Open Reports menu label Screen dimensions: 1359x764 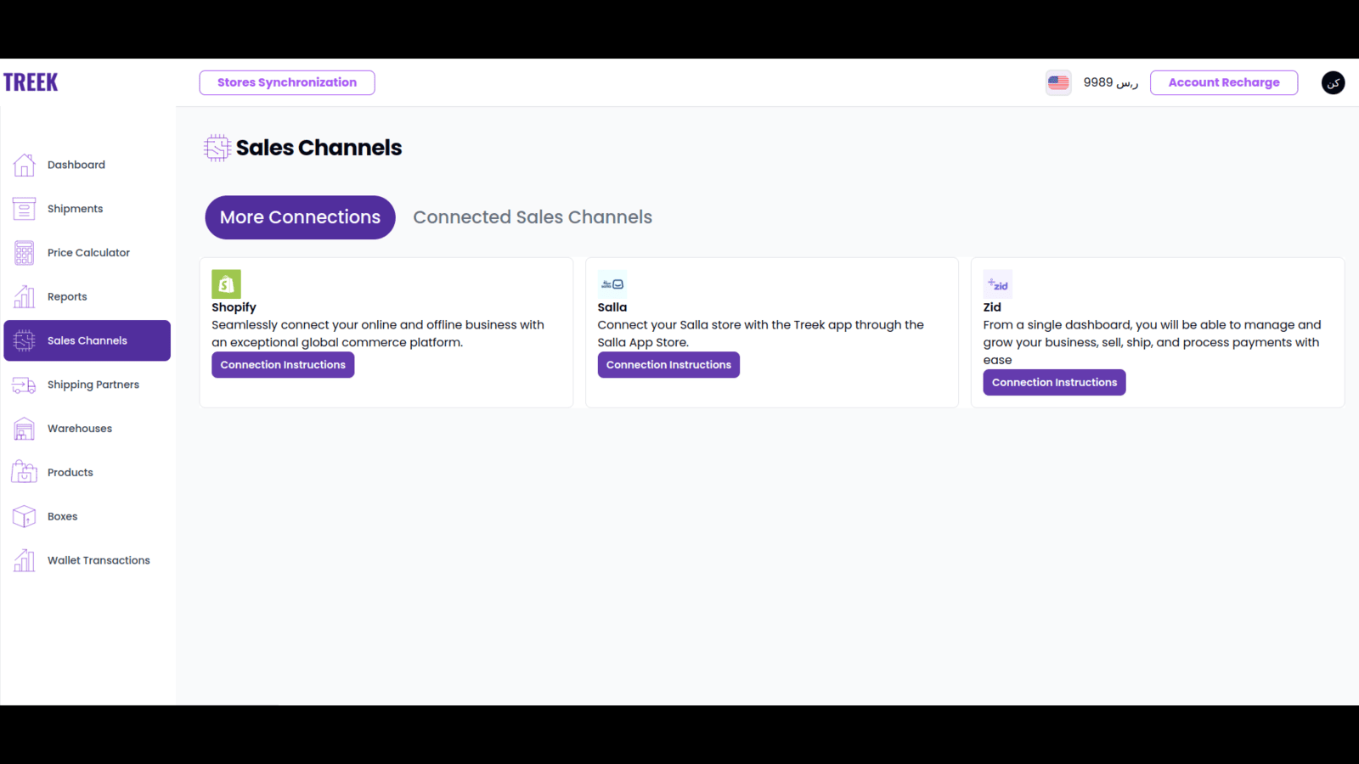point(67,297)
